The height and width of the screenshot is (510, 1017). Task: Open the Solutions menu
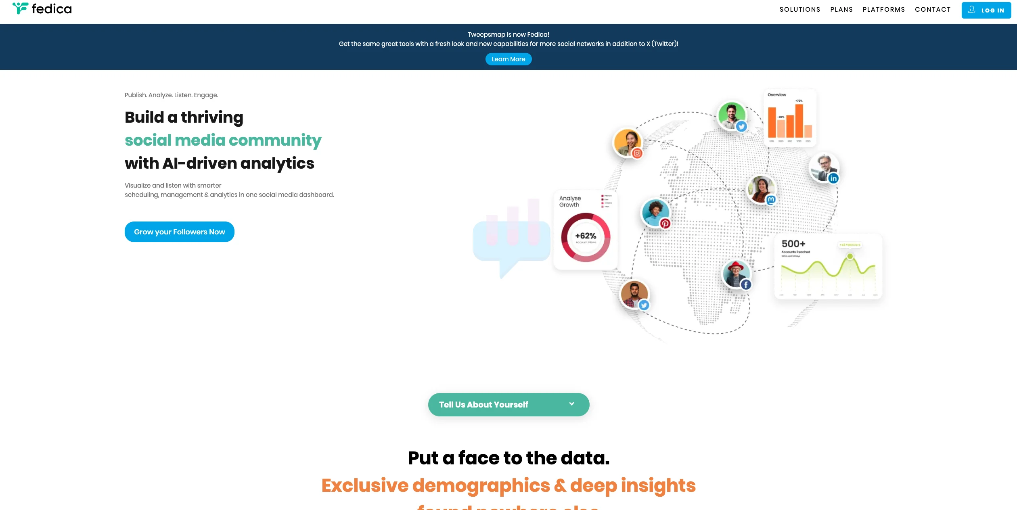coord(799,10)
